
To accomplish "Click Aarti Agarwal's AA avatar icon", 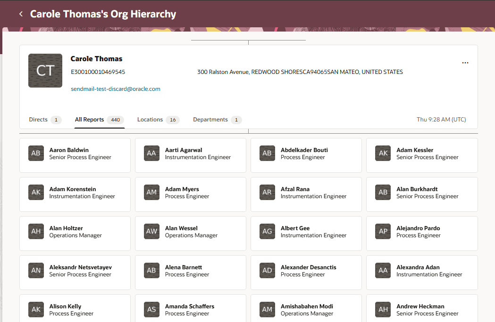I will (x=151, y=153).
